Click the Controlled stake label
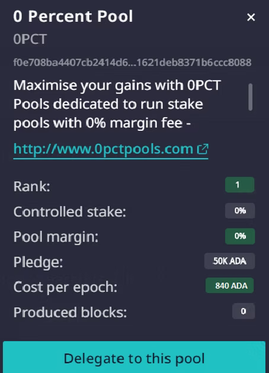269x373 pixels. (x=70, y=212)
